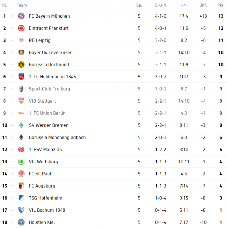Open the RB Leipzig team link
227x228 pixels.
coord(40,40)
